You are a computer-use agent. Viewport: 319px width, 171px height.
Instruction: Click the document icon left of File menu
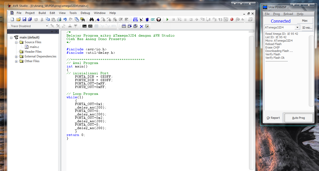pos(12,13)
